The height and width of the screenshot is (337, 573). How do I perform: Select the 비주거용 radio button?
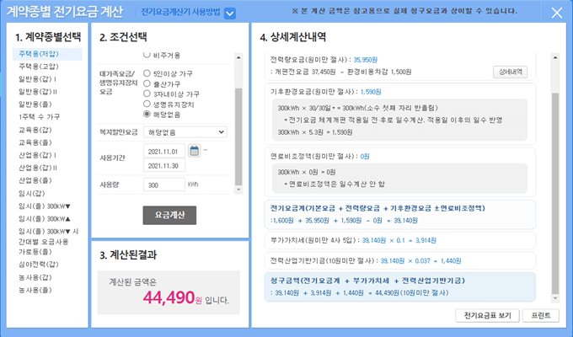(147, 55)
